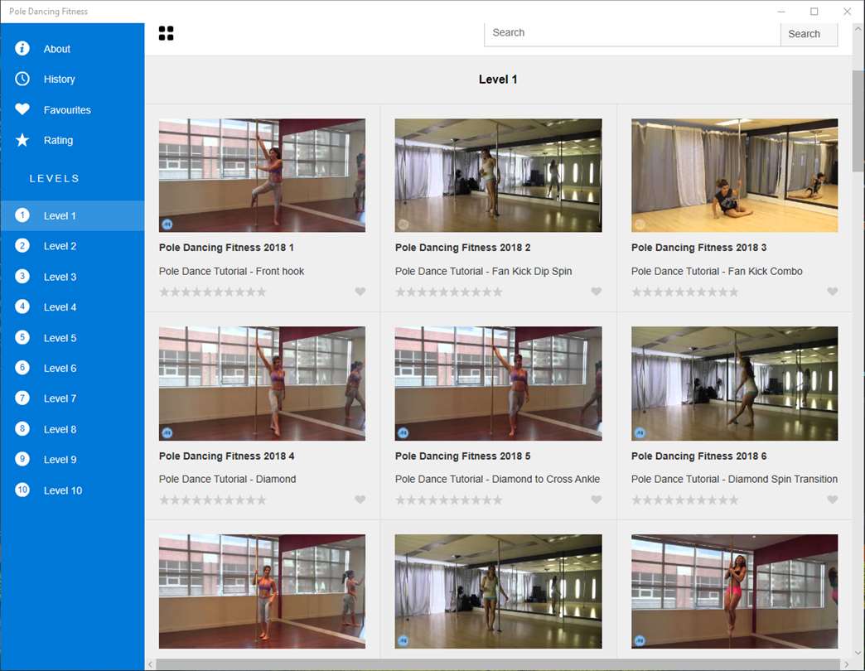Image resolution: width=865 pixels, height=671 pixels.
Task: Select the Level 2 number icon
Action: click(x=22, y=245)
